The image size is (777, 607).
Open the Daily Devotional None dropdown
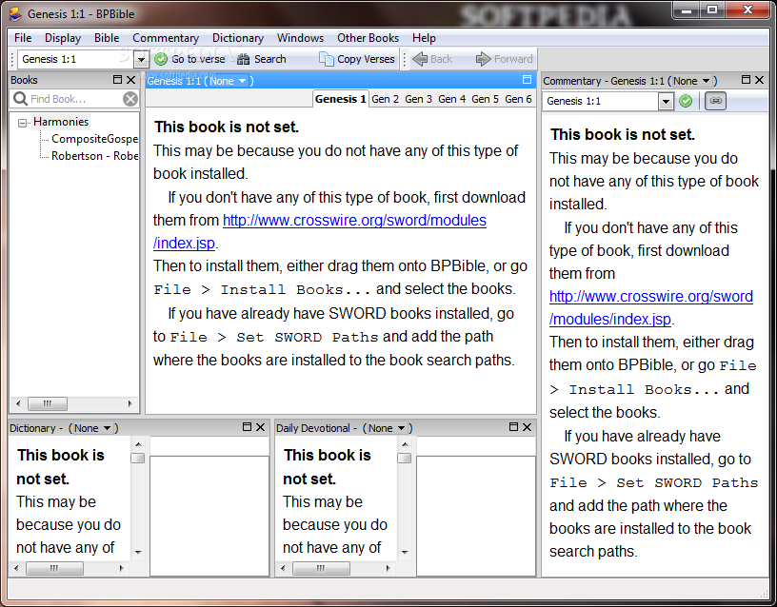(x=387, y=428)
